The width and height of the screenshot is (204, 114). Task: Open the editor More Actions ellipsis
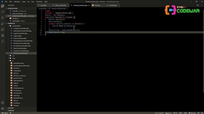201,5
